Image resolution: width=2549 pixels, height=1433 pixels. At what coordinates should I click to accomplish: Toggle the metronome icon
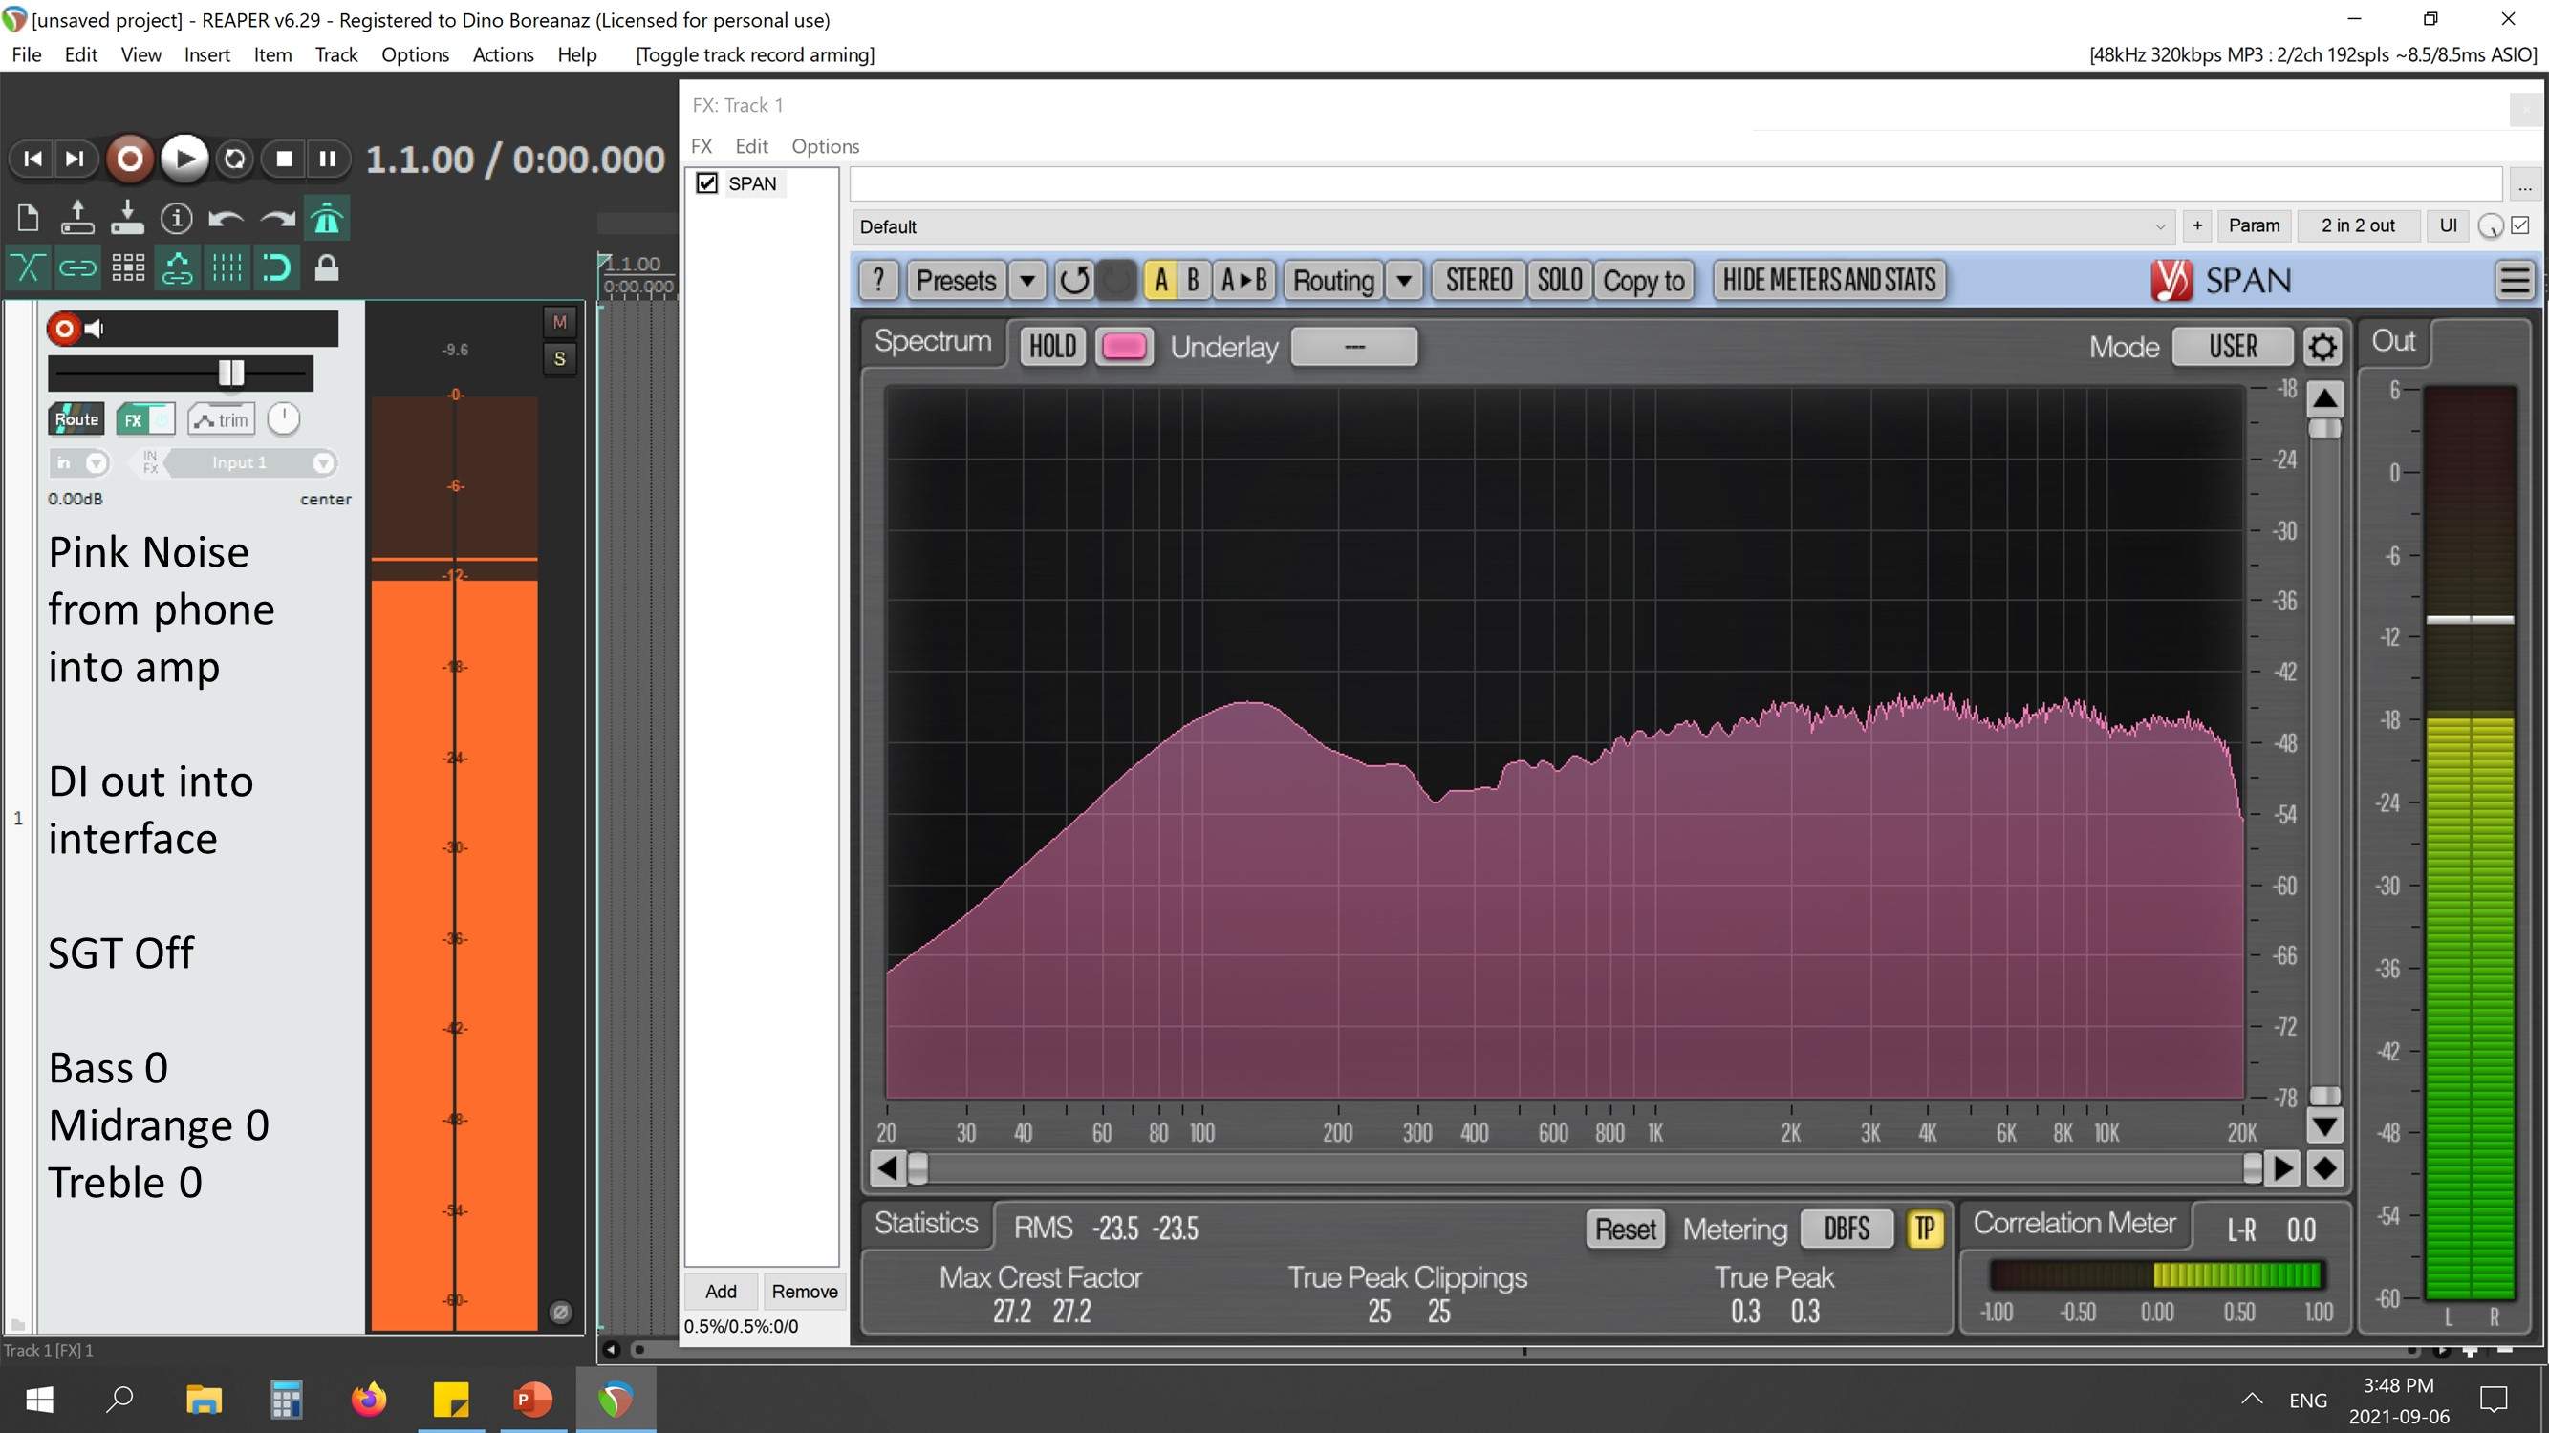[x=327, y=218]
